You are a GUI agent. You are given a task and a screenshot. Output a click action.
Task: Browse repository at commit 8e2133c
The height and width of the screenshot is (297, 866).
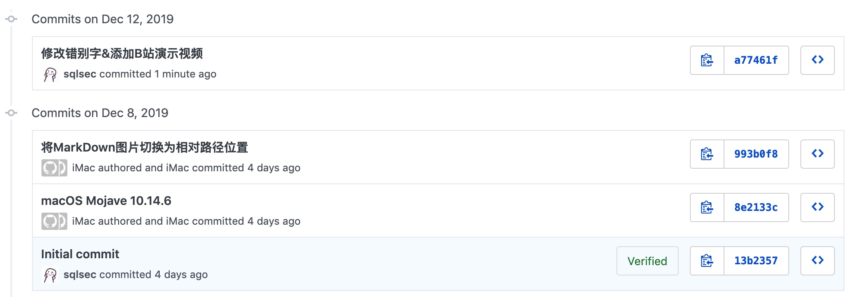[818, 207]
